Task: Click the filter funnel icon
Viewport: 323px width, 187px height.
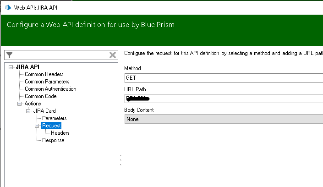Action: (10, 55)
